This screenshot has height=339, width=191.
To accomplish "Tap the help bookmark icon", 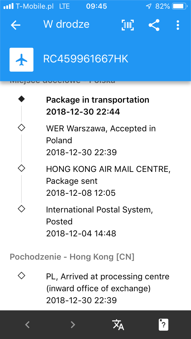I will [x=164, y=325].
